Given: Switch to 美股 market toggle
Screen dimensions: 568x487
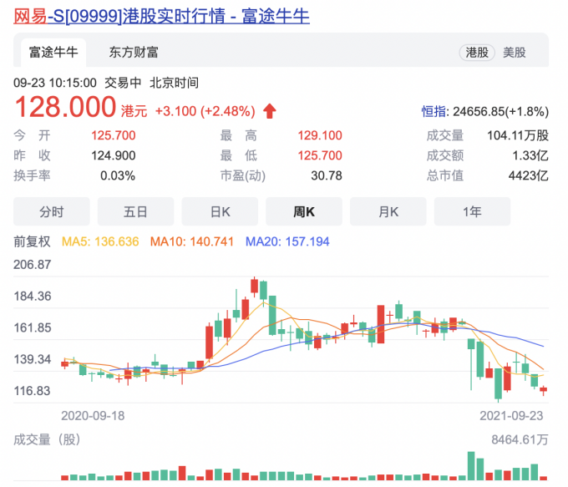Looking at the screenshot, I should pos(514,53).
